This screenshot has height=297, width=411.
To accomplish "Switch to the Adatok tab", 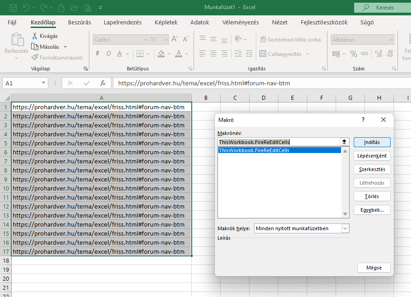I will point(199,22).
